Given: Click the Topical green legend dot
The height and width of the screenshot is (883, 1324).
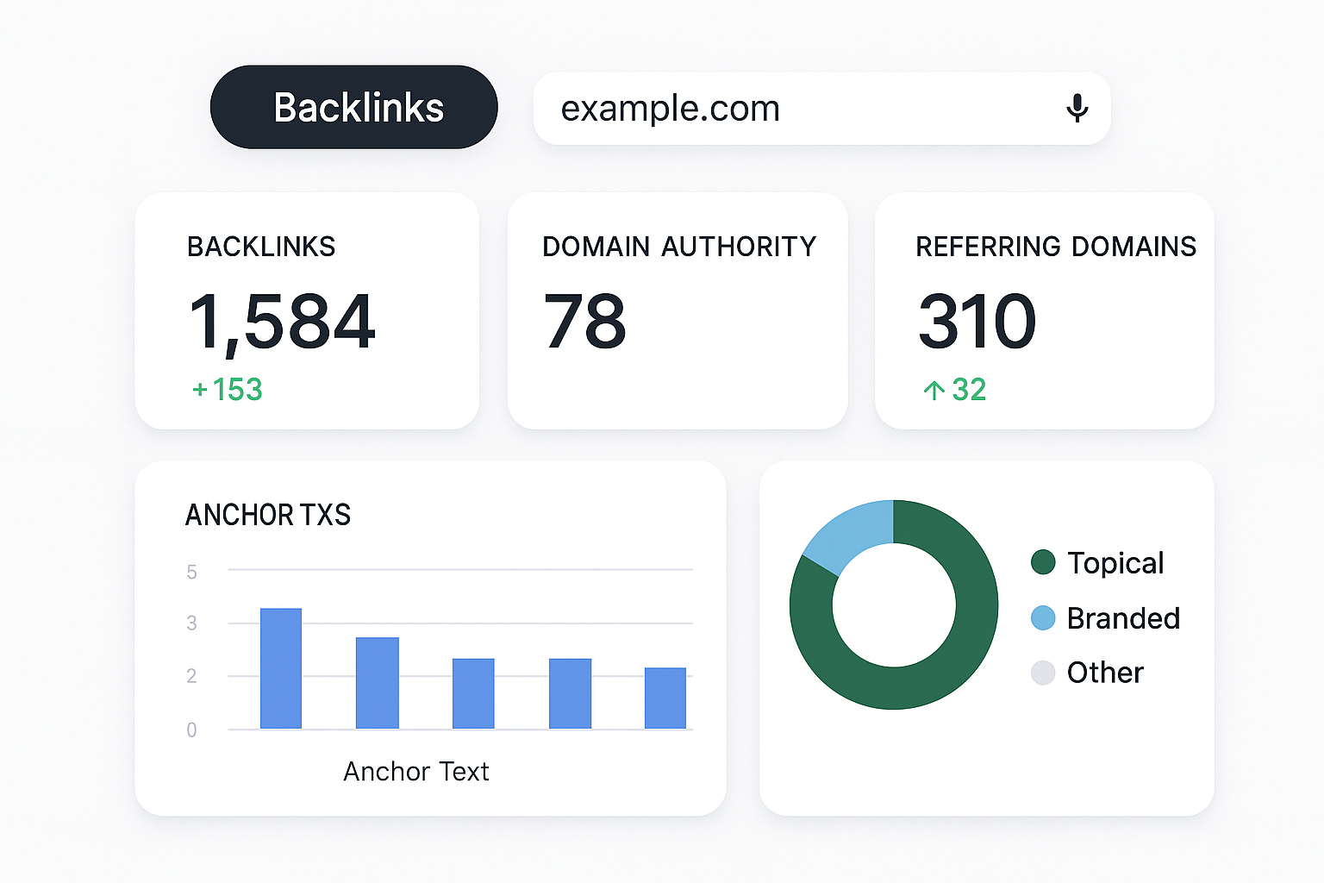Looking at the screenshot, I should click(x=1043, y=562).
